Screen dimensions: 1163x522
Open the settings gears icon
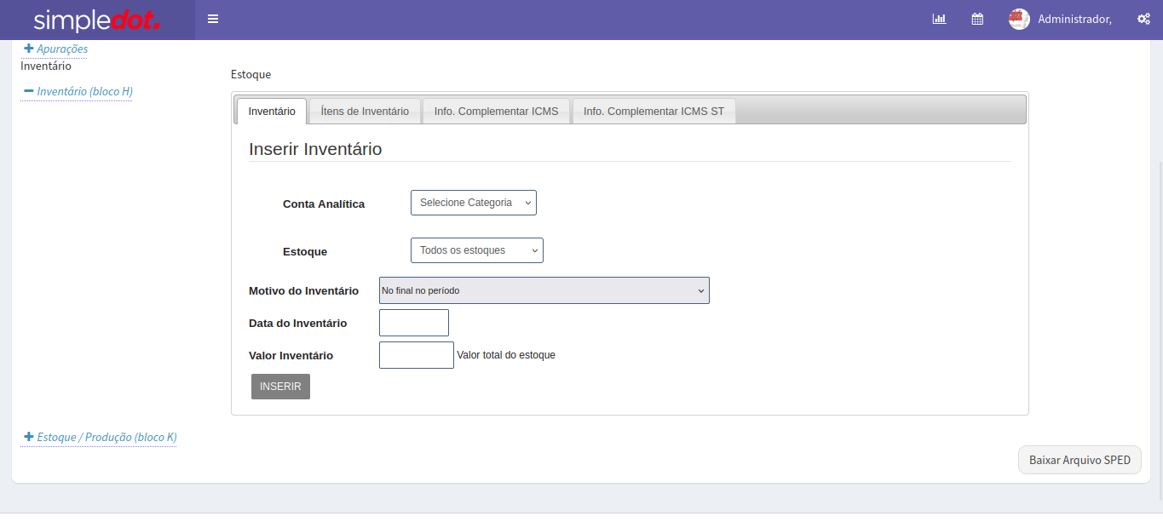pos(1143,19)
